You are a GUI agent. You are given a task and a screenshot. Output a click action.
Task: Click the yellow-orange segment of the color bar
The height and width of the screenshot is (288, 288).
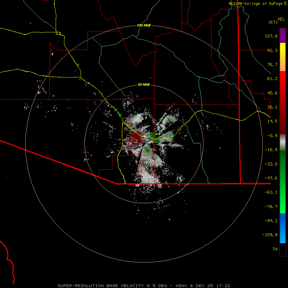coord(283,57)
